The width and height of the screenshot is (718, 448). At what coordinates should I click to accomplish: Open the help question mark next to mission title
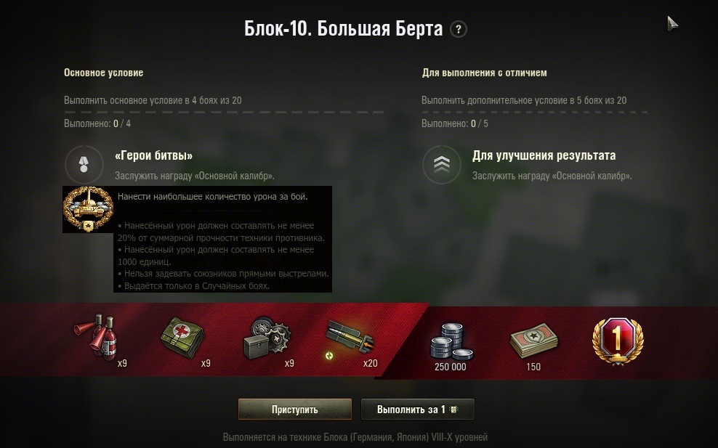pos(459,29)
